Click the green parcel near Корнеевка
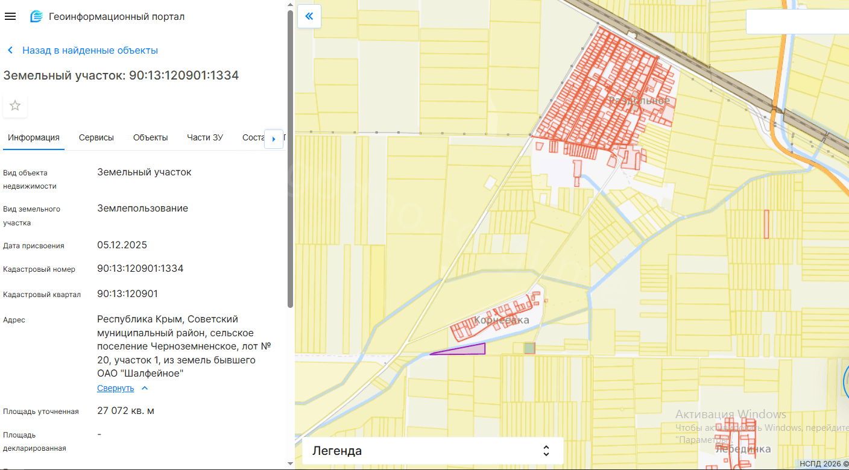The width and height of the screenshot is (849, 470). tap(529, 348)
